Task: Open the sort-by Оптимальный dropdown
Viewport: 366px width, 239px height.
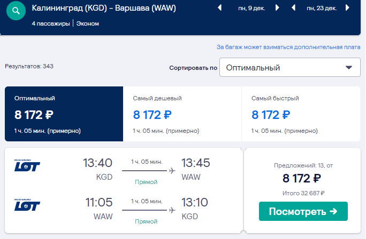Action: tap(290, 68)
